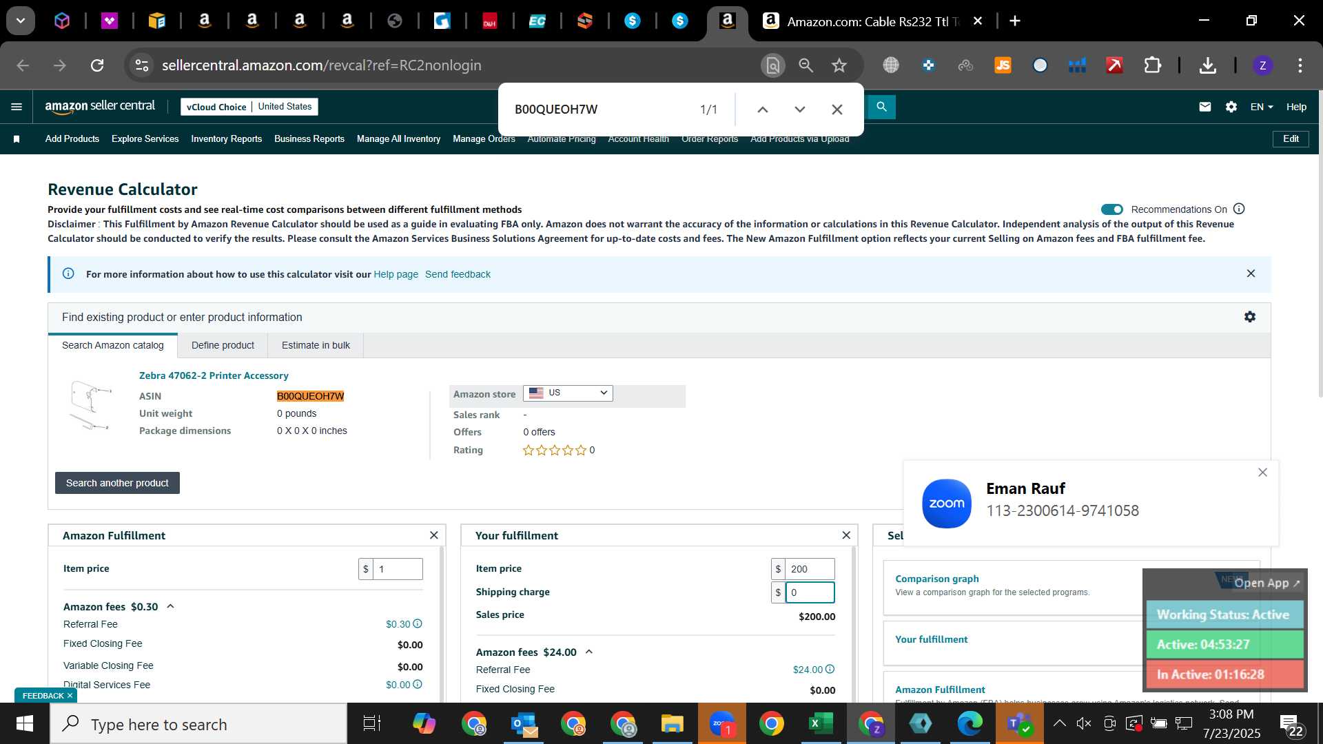Screen dimensions: 1323x744
Task: Show hidden system tray icons
Action: tap(1060, 723)
